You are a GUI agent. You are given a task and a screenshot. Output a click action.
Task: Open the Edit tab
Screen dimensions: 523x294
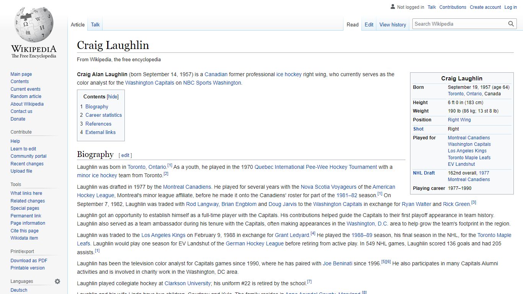(369, 24)
